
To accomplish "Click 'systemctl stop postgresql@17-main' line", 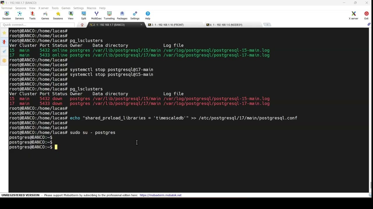I will [111, 70].
